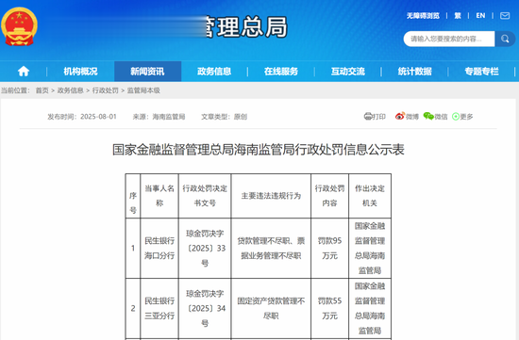Share via WeChat icon
Image resolution: width=519 pixels, height=340 pixels.
pos(428,116)
